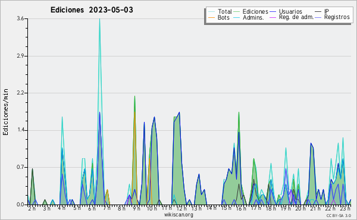Screen dimensions: 357x220
Task: Click the 5 h x-axis label
Action: pyautogui.click(x=77, y=208)
